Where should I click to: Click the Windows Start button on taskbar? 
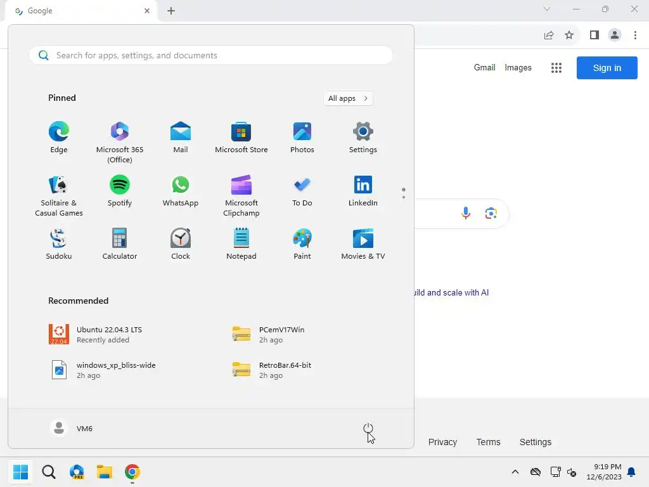click(20, 472)
